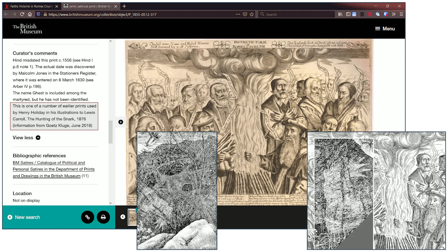Click the blue documents extension icon
Viewport: 448px width, 252px height.
pyautogui.click(x=378, y=14)
